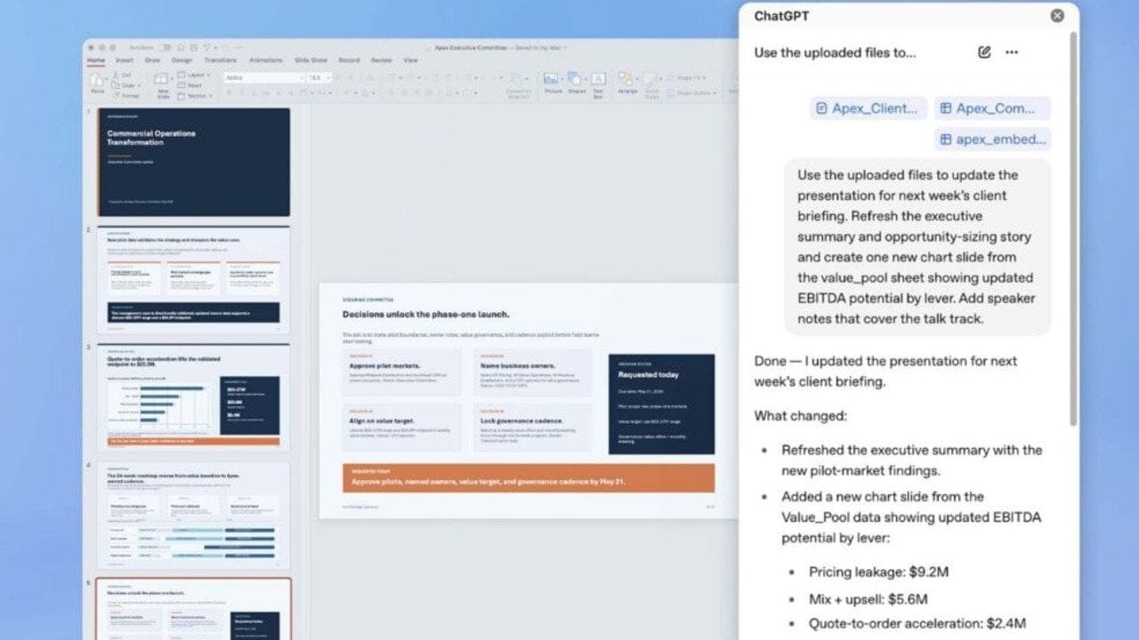Click the 'What changed:' line in ChatGPT response

click(x=801, y=416)
